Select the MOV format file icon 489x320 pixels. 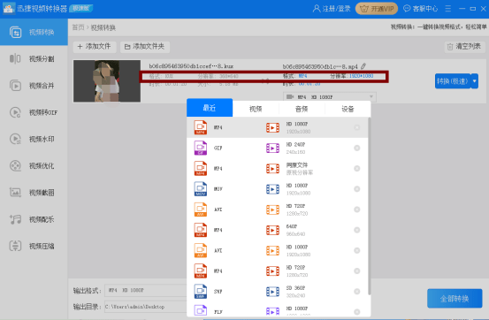(201, 189)
